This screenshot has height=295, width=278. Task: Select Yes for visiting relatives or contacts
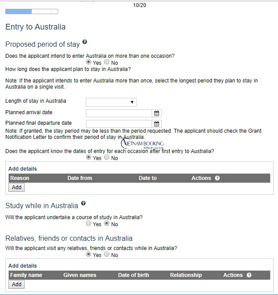coord(89,254)
